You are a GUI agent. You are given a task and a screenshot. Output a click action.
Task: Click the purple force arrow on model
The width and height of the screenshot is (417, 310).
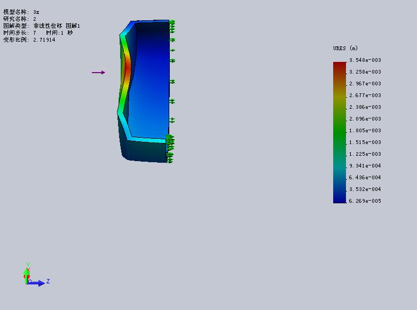[98, 73]
